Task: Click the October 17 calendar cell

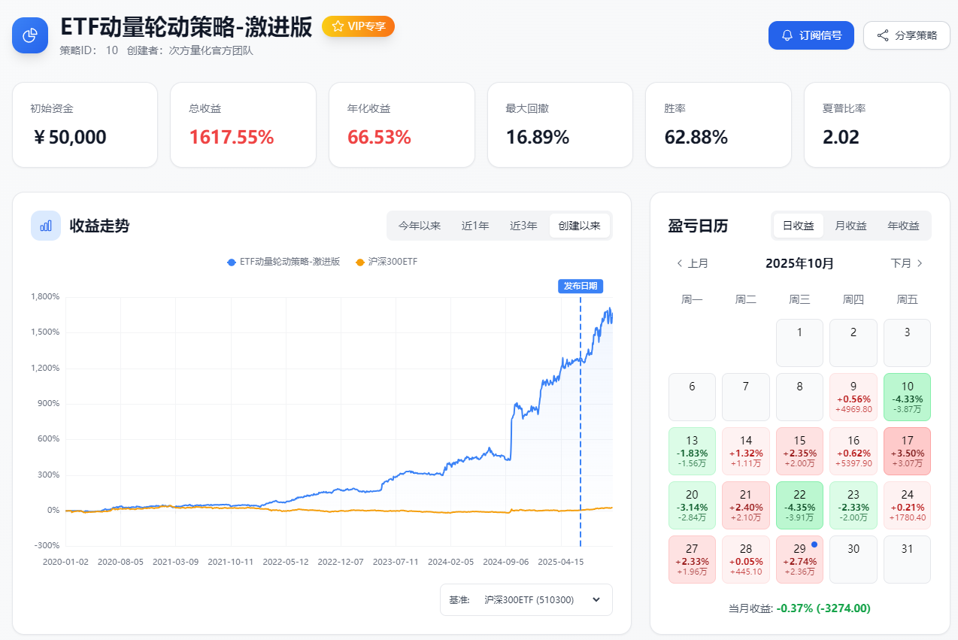Action: (907, 450)
